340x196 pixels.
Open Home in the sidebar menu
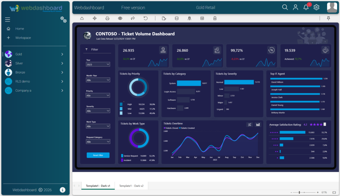[20, 29]
